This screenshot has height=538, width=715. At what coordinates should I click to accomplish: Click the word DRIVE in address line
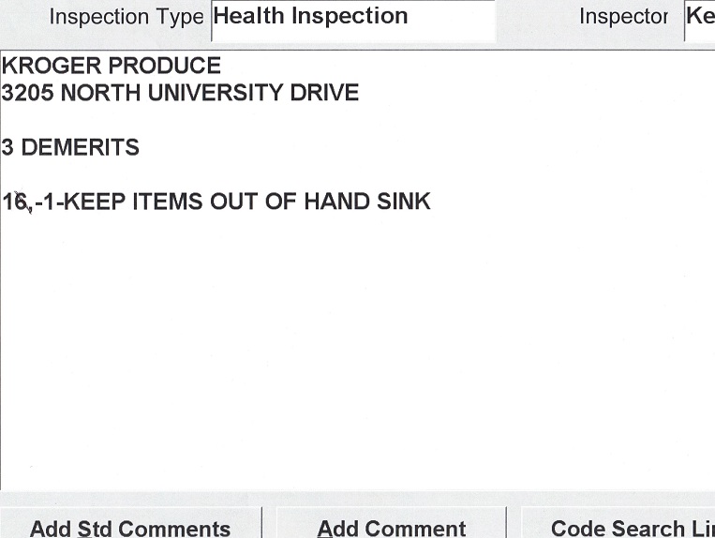(x=326, y=94)
